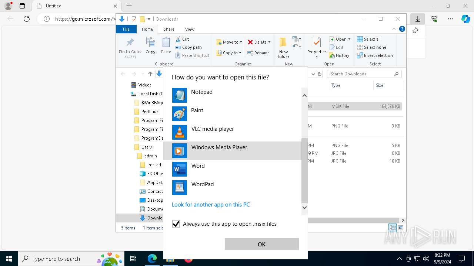
Task: Open Properties in the ribbon
Action: coord(317,48)
